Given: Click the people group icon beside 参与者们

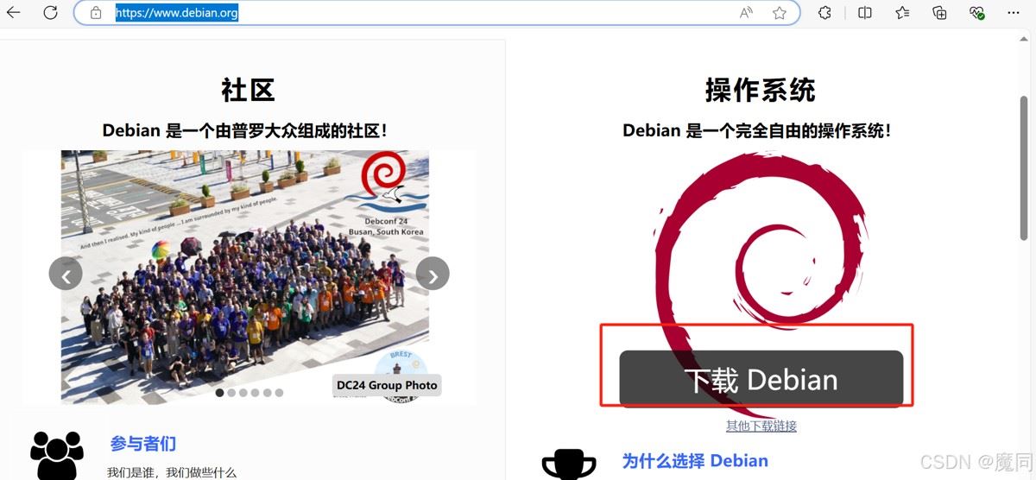Looking at the screenshot, I should pos(57,455).
